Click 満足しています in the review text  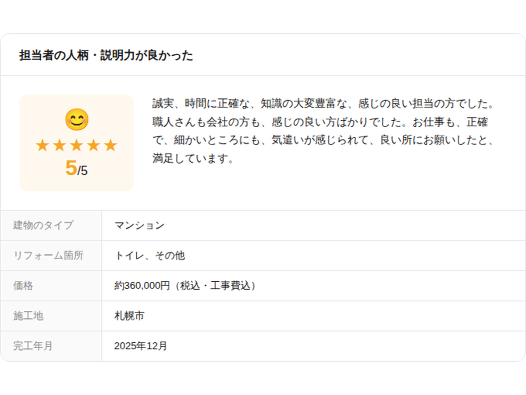click(191, 158)
